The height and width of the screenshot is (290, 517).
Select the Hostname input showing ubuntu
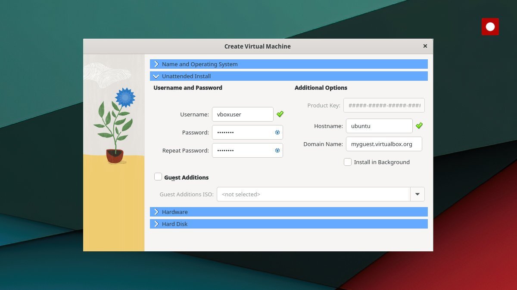(379, 125)
